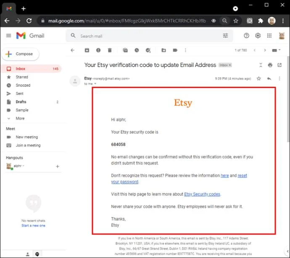
Task: Open email in a new window
Action: (279, 65)
